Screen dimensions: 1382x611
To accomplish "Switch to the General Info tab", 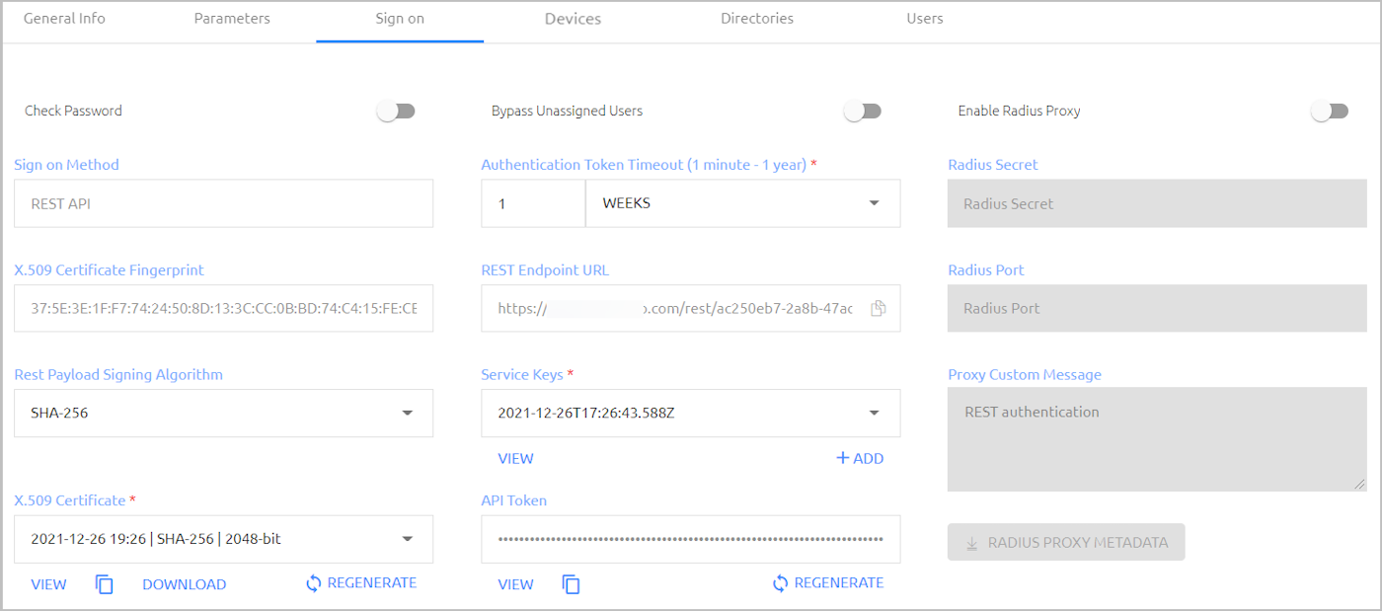I will (x=64, y=19).
